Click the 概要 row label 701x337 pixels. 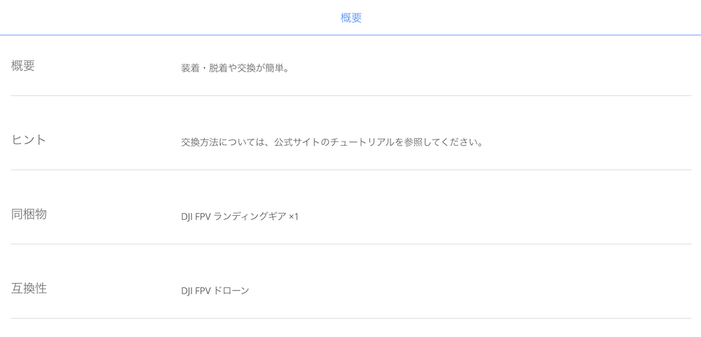[x=23, y=66]
